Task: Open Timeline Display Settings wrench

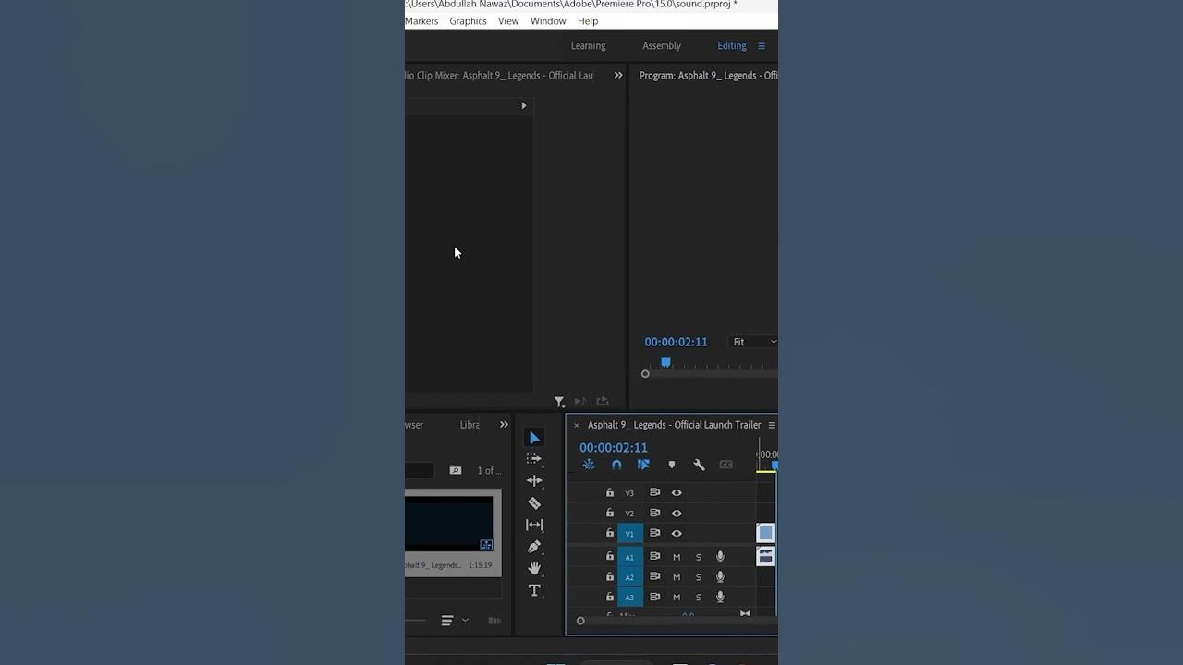Action: pyautogui.click(x=699, y=465)
